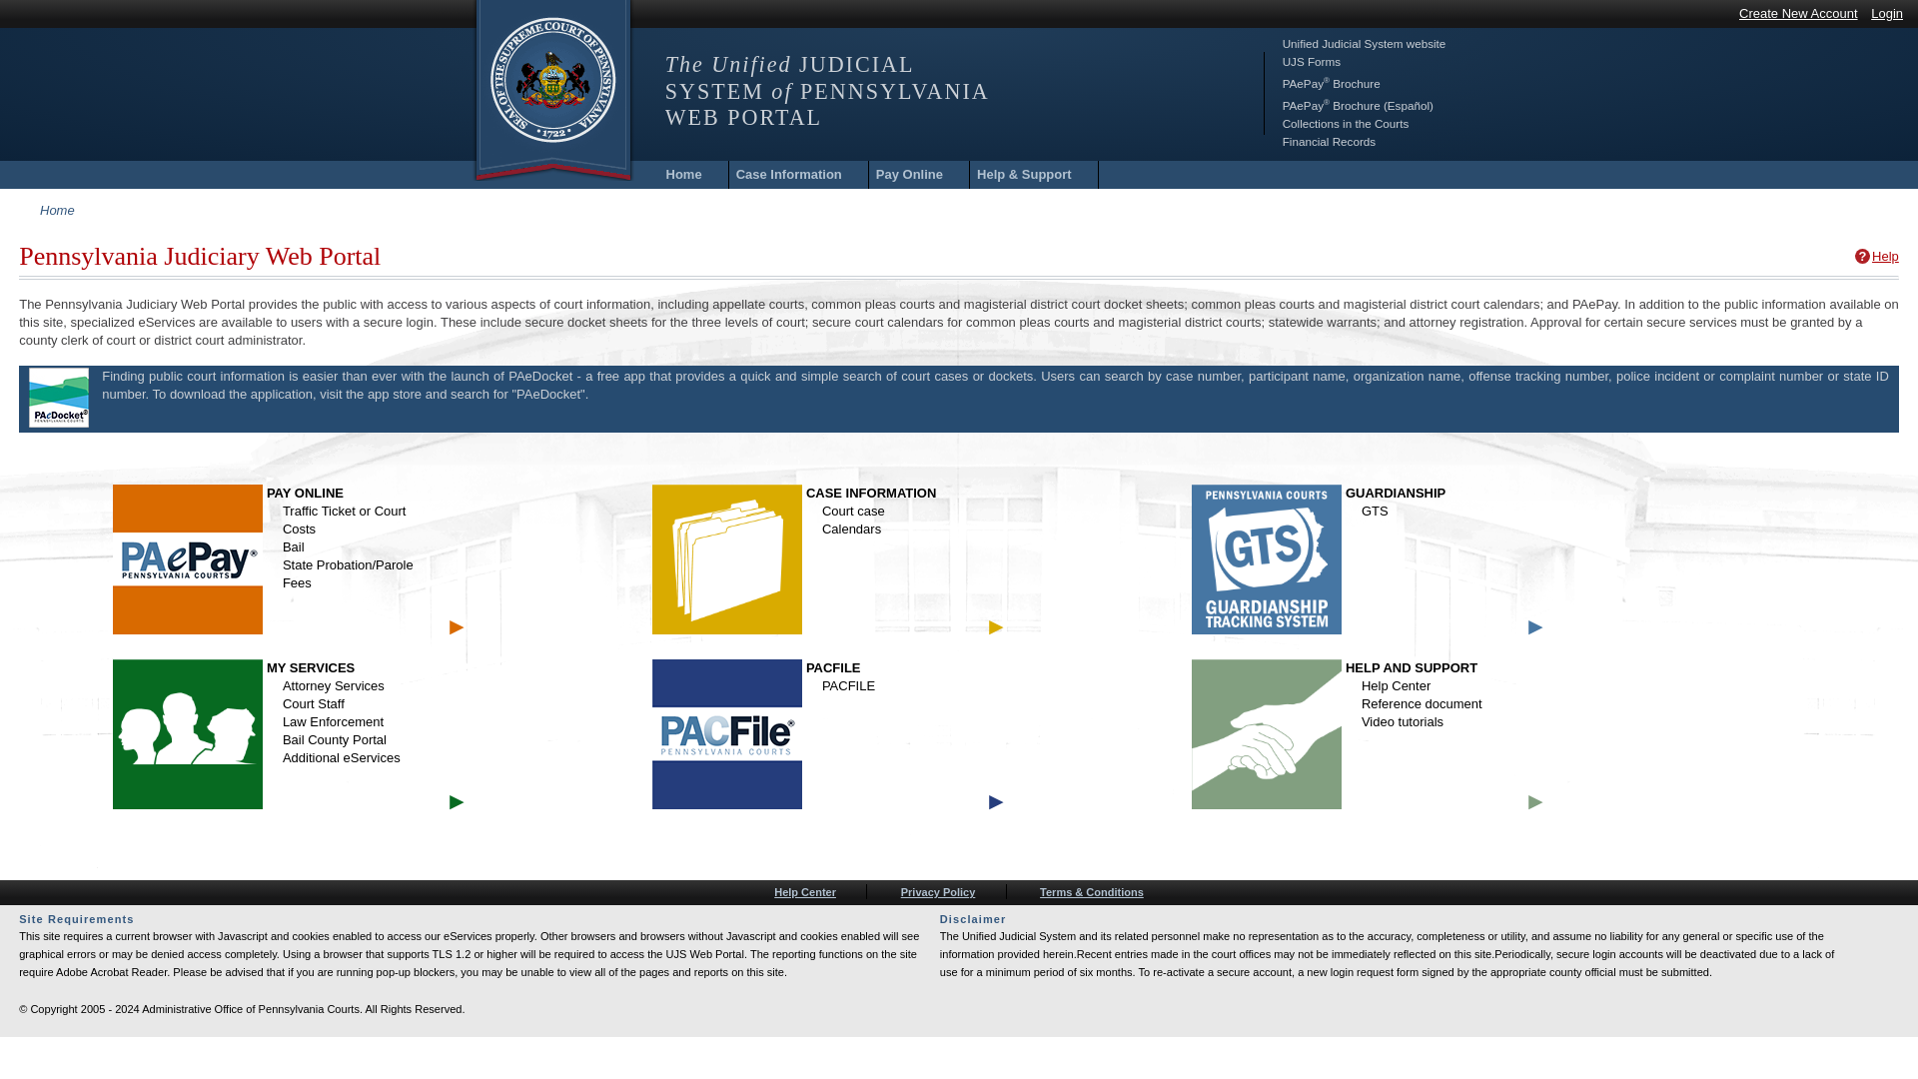Image resolution: width=1918 pixels, height=1079 pixels.
Task: Open the Court case link
Action: [x=853, y=512]
